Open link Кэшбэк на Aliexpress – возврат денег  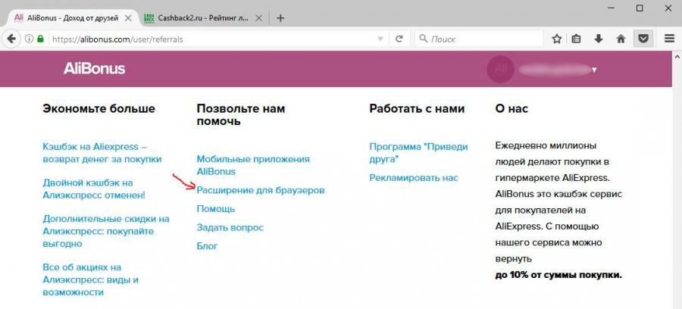pyautogui.click(x=102, y=153)
